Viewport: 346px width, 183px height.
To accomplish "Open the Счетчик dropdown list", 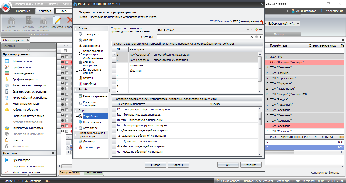I will [x=248, y=37].
